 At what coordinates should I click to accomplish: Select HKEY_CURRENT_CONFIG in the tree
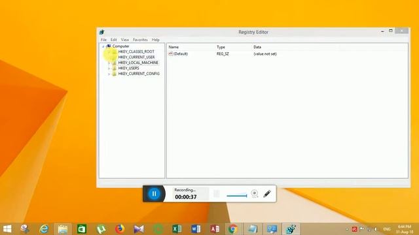(139, 74)
